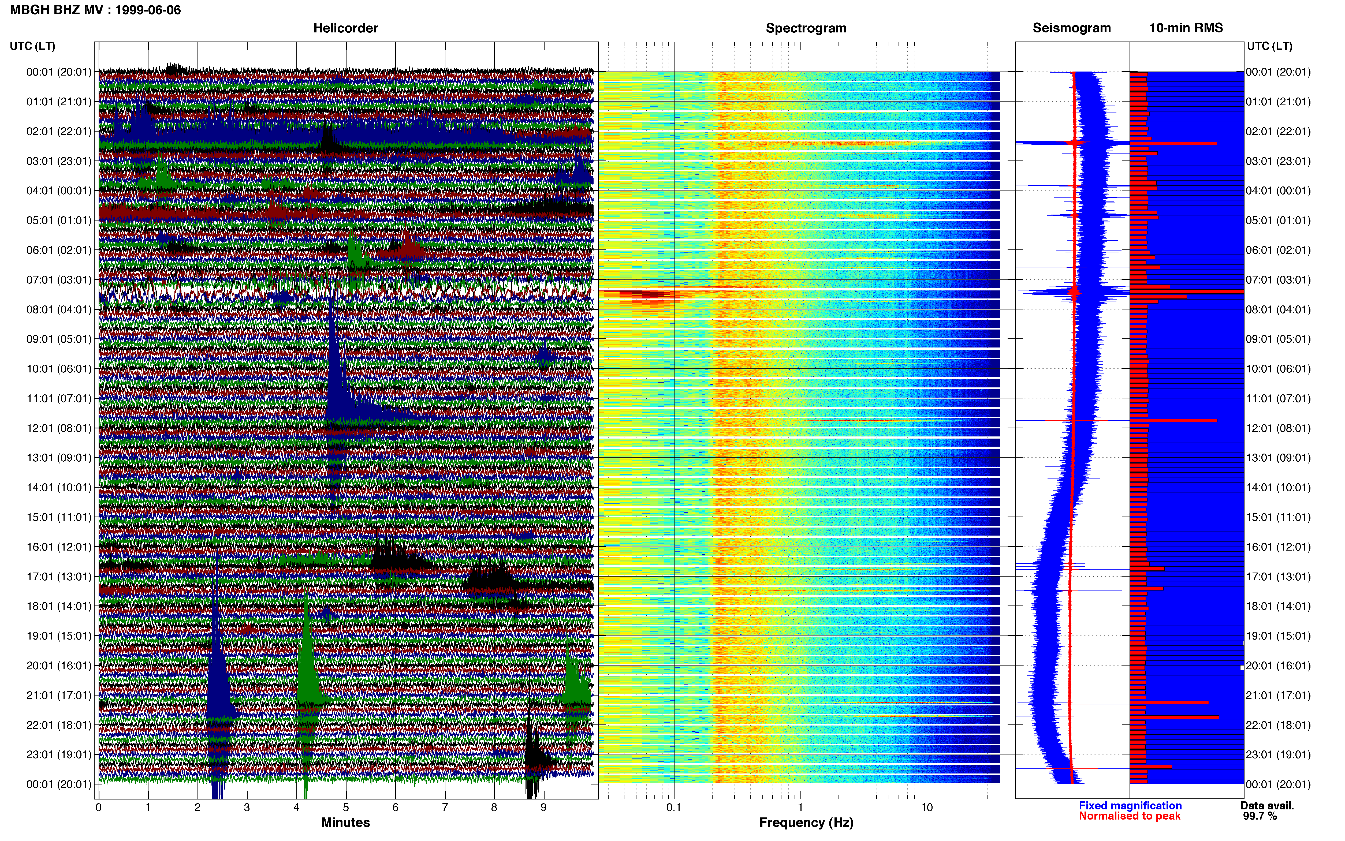Click right time label '07:01 (03:01)'

click(1278, 280)
